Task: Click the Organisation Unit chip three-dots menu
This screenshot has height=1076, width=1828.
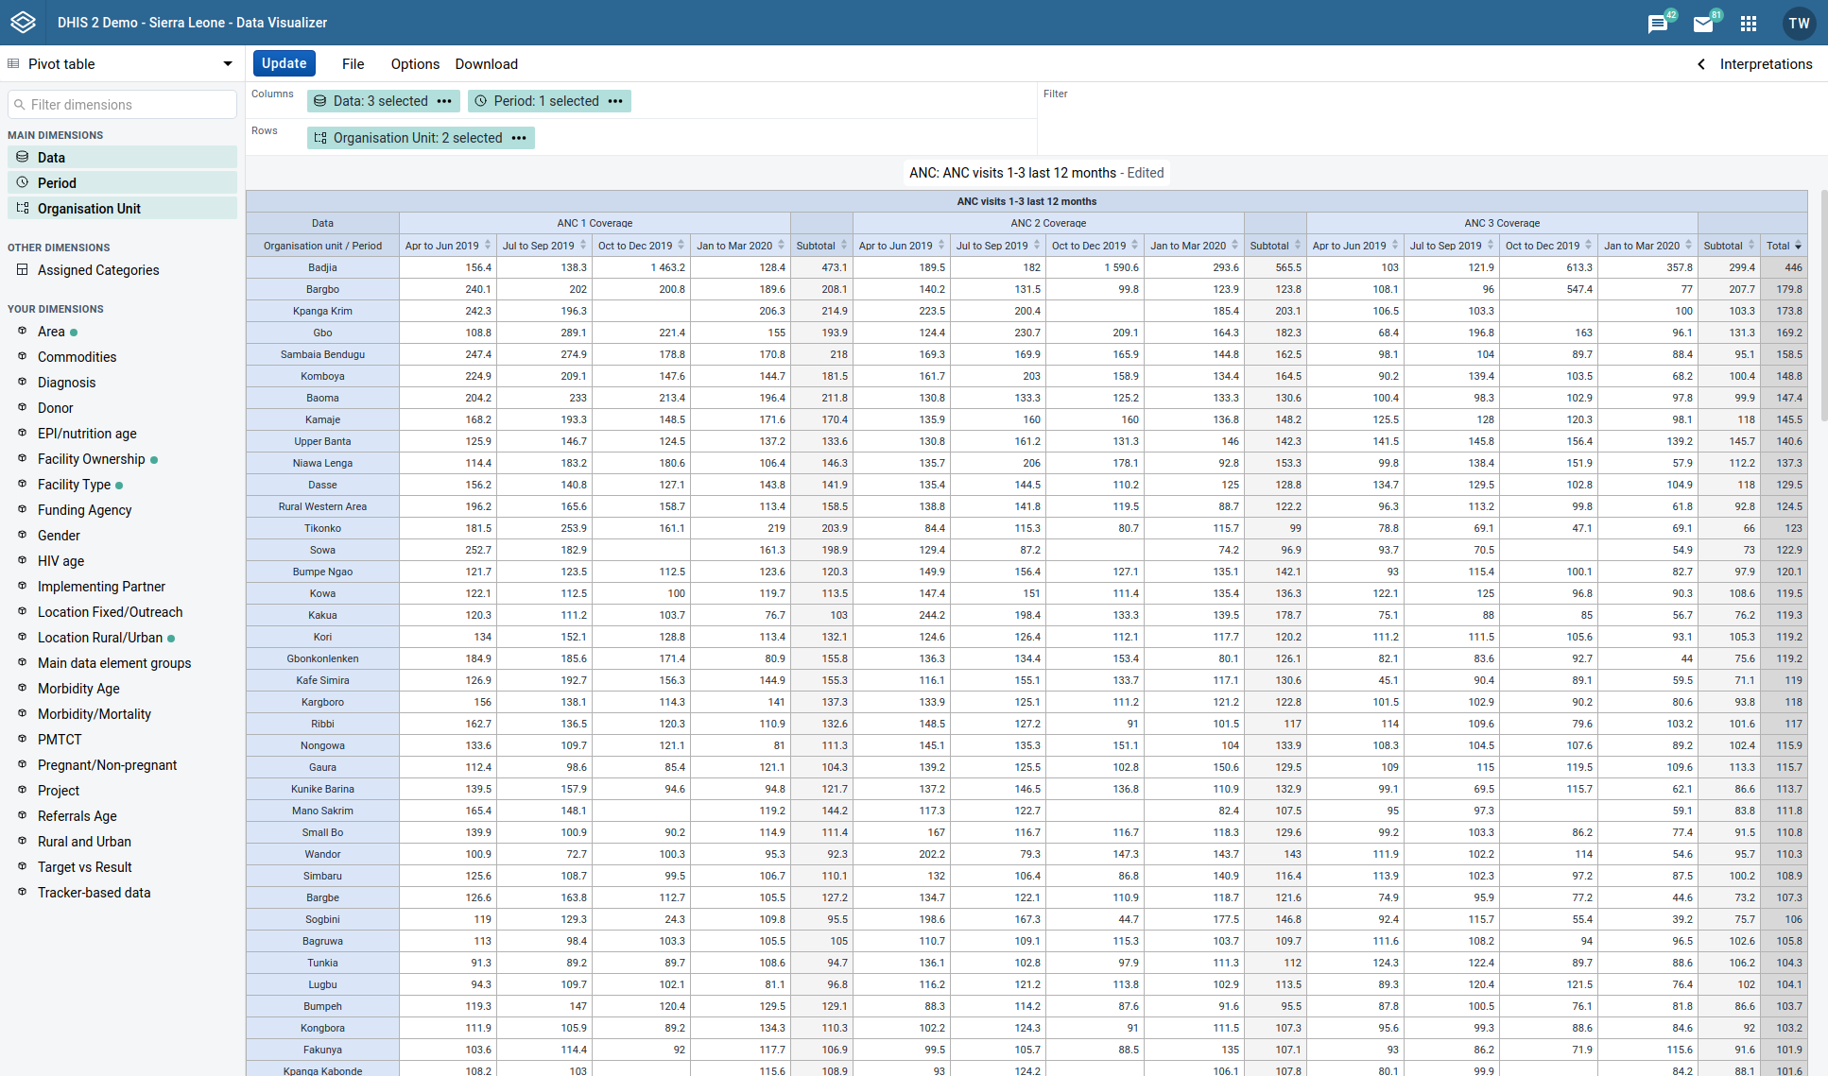Action: [519, 138]
